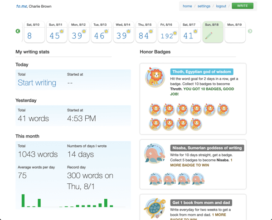Select the Thu, 8/15 card with 84
Image resolution: width=272 pixels, height=220 pixels.
click(x=145, y=32)
